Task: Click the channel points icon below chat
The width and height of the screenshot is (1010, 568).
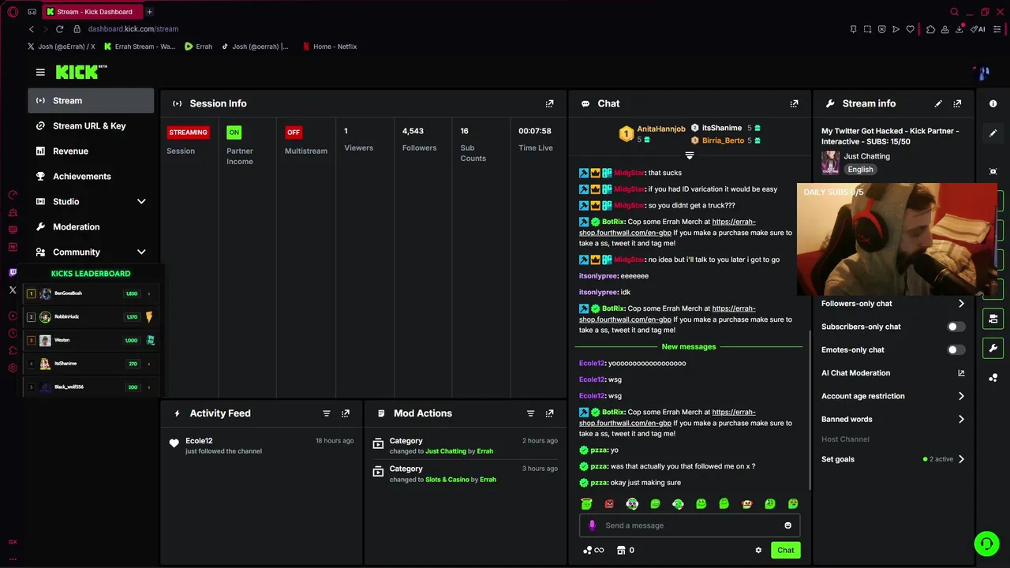Action: click(x=587, y=550)
